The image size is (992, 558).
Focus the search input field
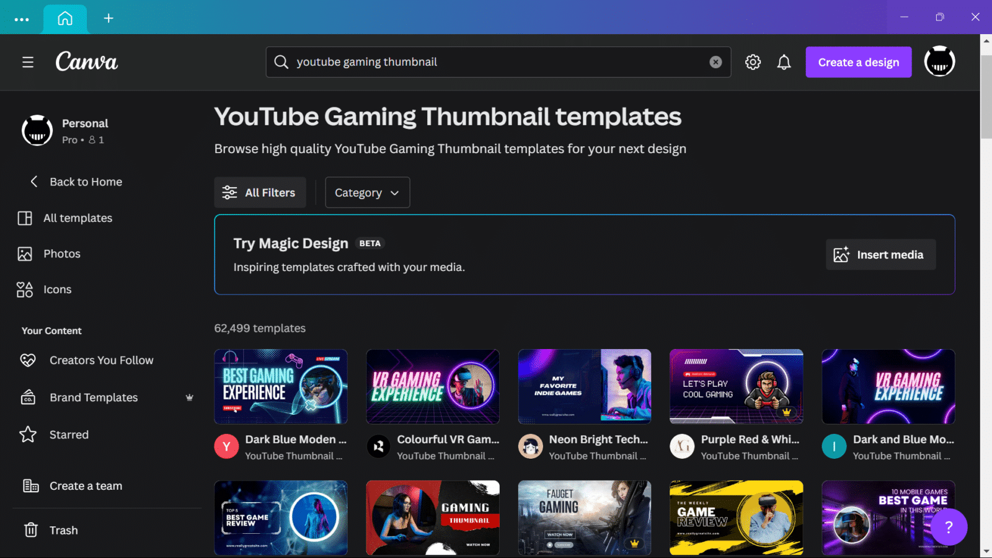coord(498,62)
